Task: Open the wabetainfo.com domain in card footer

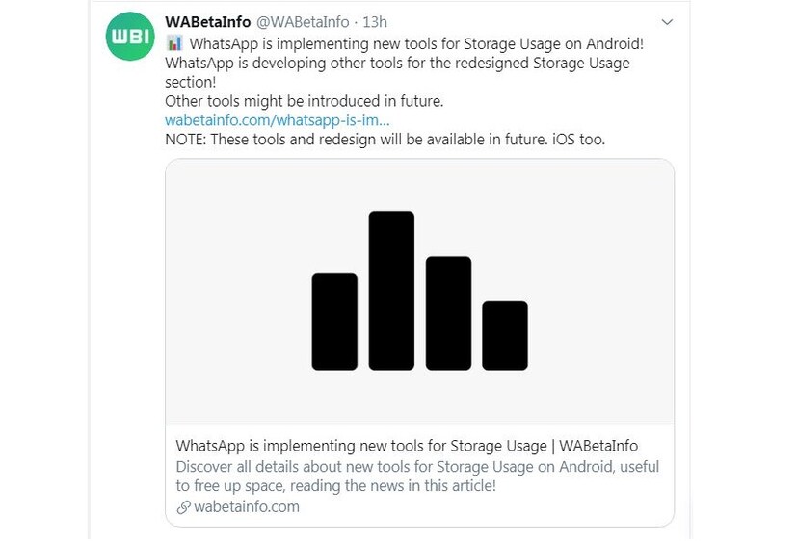Action: pyautogui.click(x=246, y=506)
